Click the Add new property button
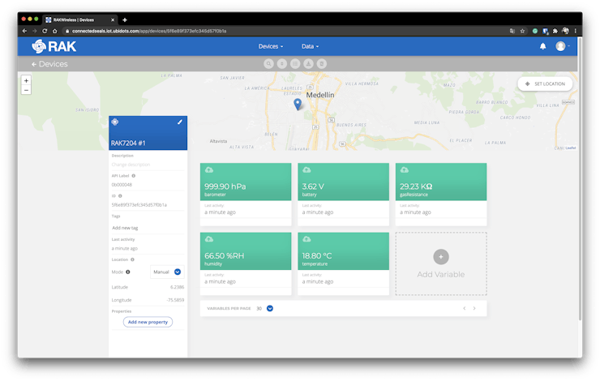This screenshot has width=600, height=381. pyautogui.click(x=148, y=322)
